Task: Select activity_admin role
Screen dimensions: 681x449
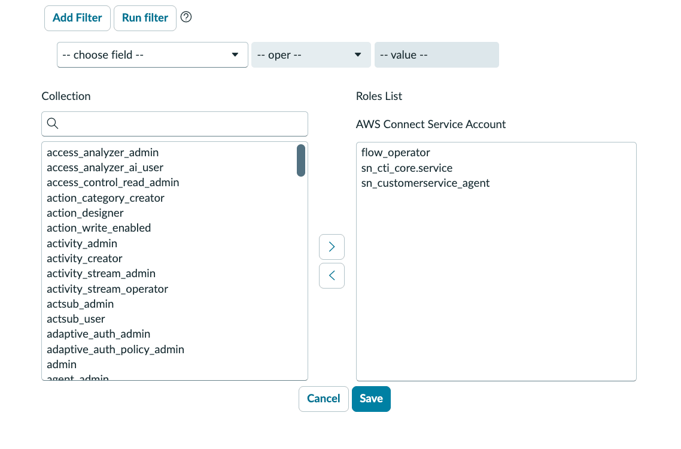Action: (82, 244)
